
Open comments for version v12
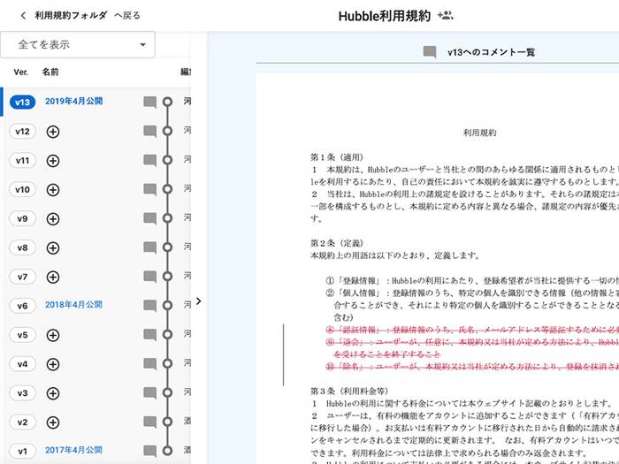click(x=150, y=132)
